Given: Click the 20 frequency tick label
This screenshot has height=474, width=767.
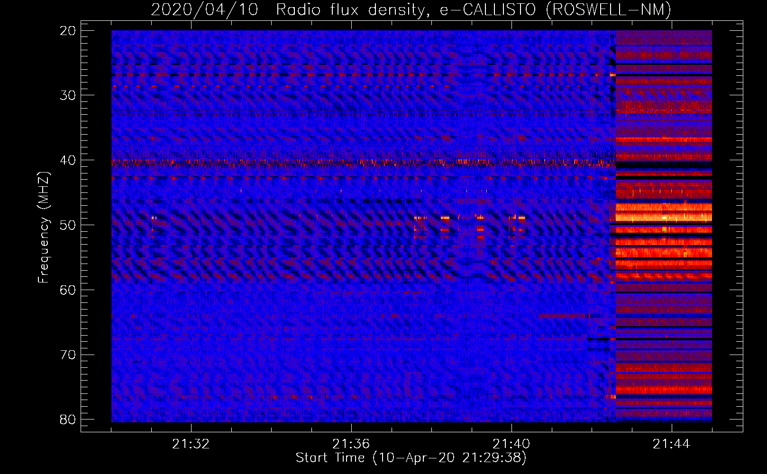Looking at the screenshot, I should coord(68,31).
